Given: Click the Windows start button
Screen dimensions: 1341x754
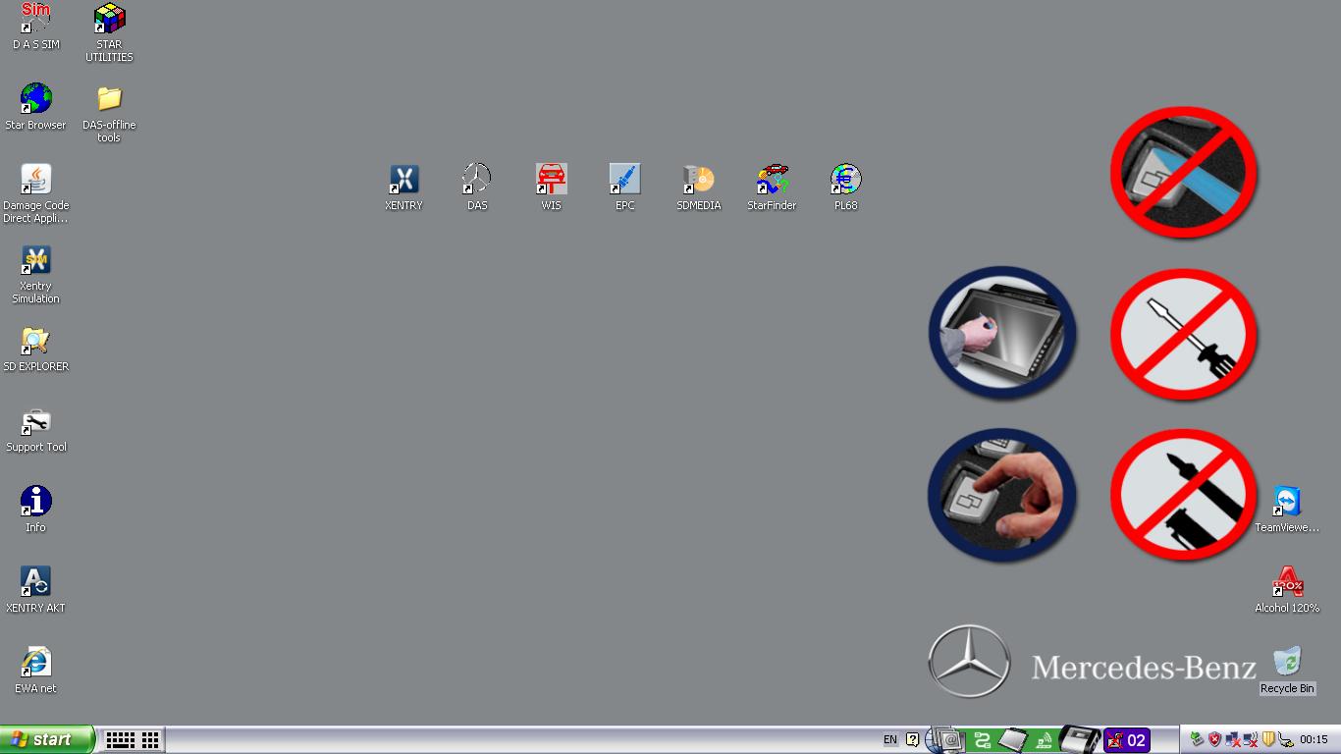Looking at the screenshot, I should 47,739.
